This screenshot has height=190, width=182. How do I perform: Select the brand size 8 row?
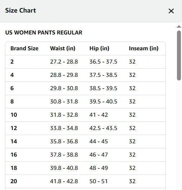[85, 102]
